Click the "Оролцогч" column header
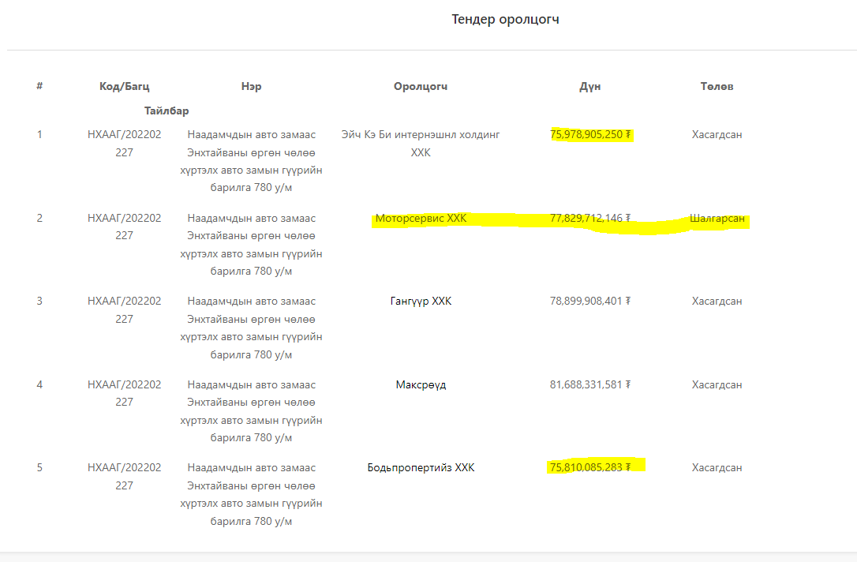857x562 pixels. click(x=421, y=86)
